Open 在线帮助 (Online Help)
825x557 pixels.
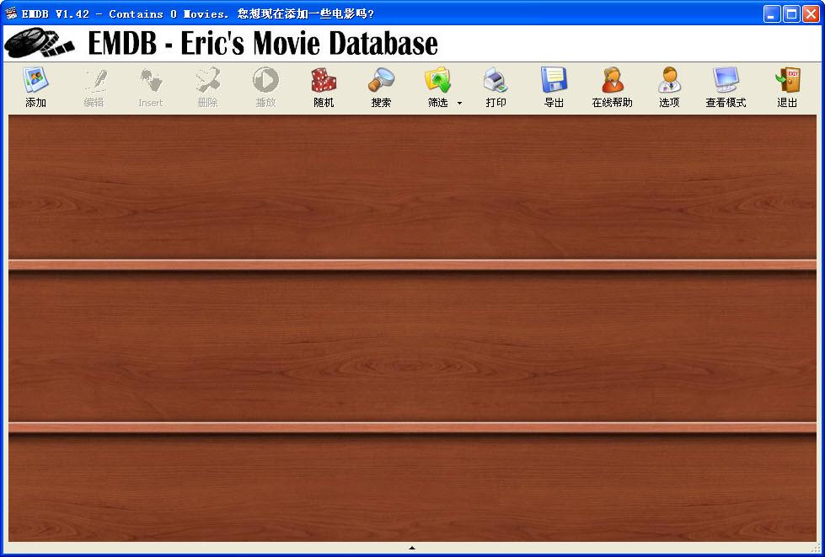[612, 87]
